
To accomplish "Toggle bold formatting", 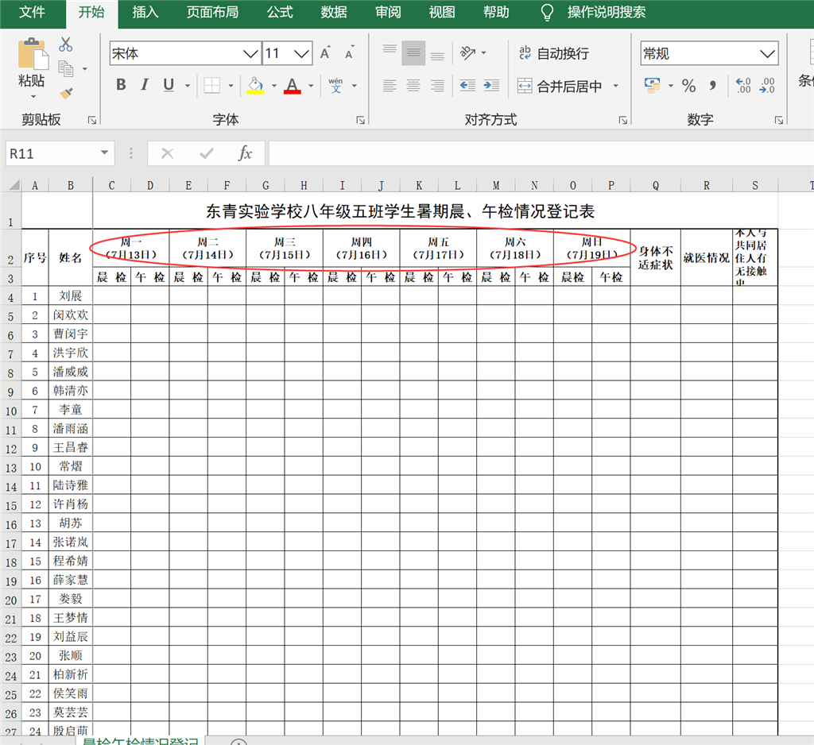I will 121,86.
